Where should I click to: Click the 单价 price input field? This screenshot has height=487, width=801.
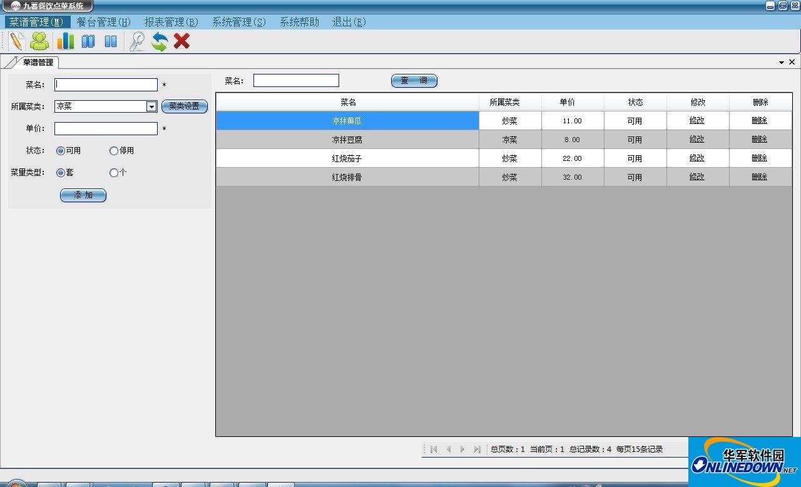click(106, 128)
